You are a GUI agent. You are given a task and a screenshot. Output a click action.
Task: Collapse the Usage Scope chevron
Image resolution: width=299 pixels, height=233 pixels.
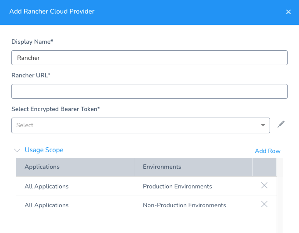click(x=17, y=150)
